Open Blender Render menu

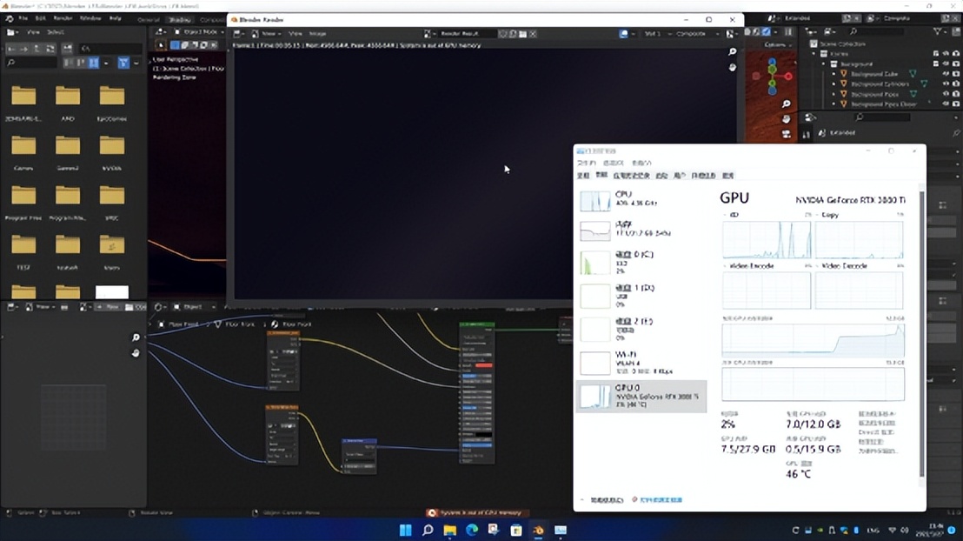pyautogui.click(x=63, y=18)
